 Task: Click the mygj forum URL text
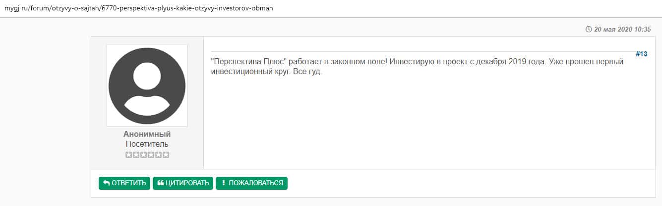(138, 9)
